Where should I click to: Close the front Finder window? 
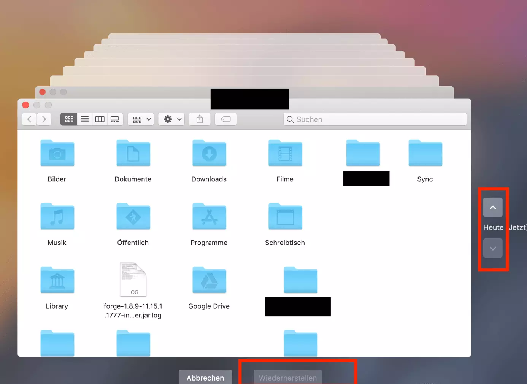tap(26, 105)
